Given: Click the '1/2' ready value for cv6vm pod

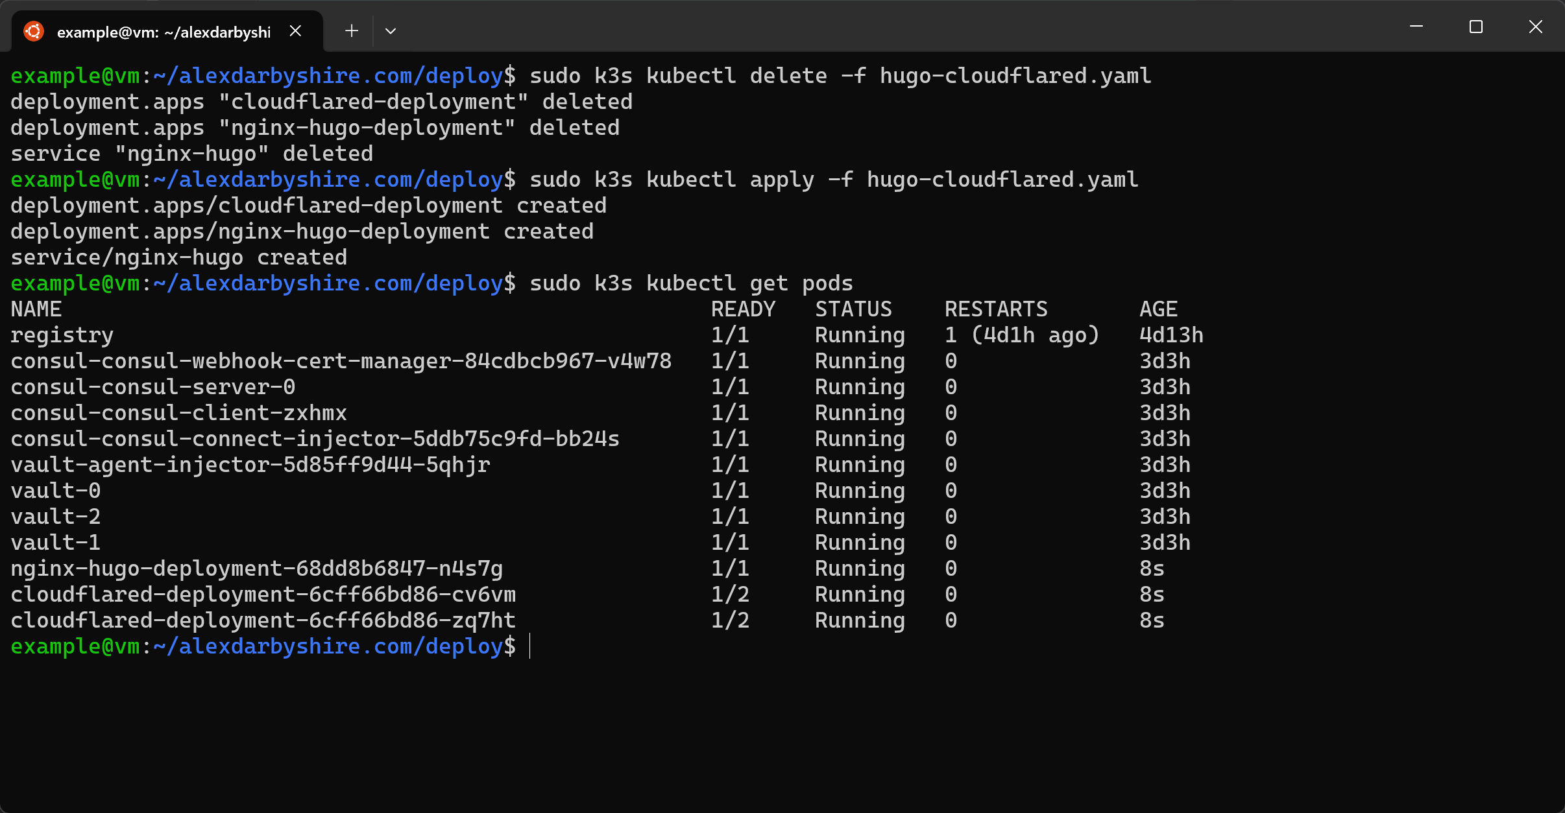Looking at the screenshot, I should click(731, 595).
